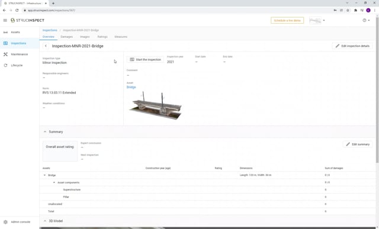Select the Pillar row
Screen dimensions: 379x229
point(207,197)
